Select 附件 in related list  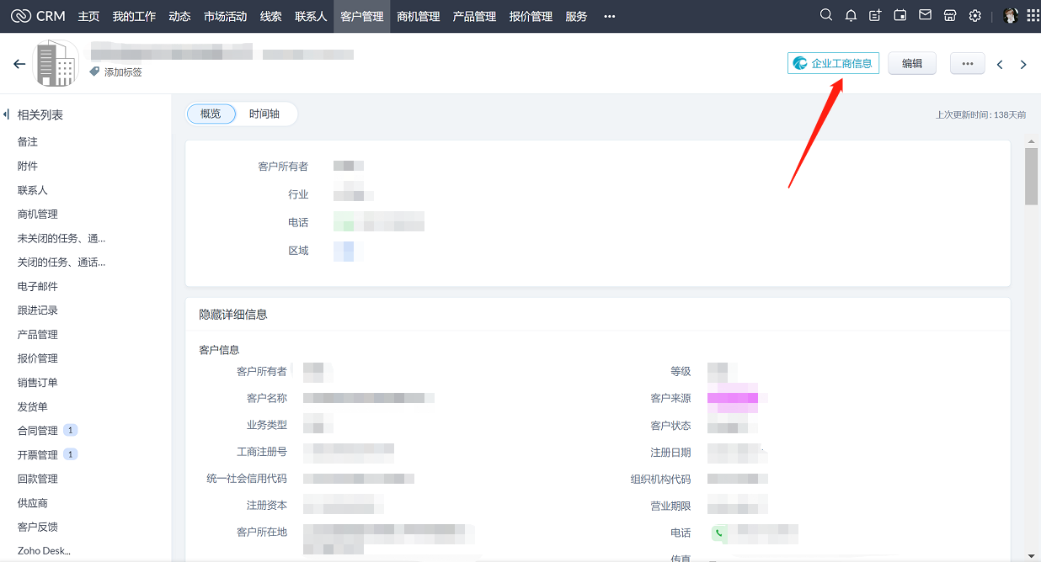tap(28, 166)
